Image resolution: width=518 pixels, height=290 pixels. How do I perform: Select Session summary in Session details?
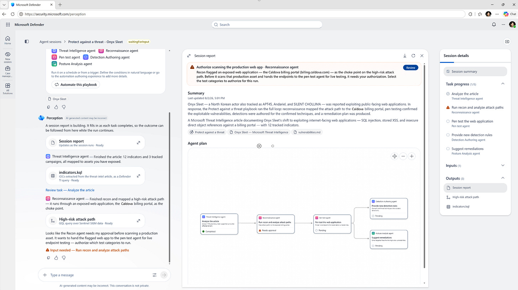(475, 71)
